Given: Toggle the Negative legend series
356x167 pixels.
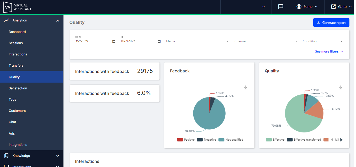Looking at the screenshot, I should pyautogui.click(x=206, y=140).
